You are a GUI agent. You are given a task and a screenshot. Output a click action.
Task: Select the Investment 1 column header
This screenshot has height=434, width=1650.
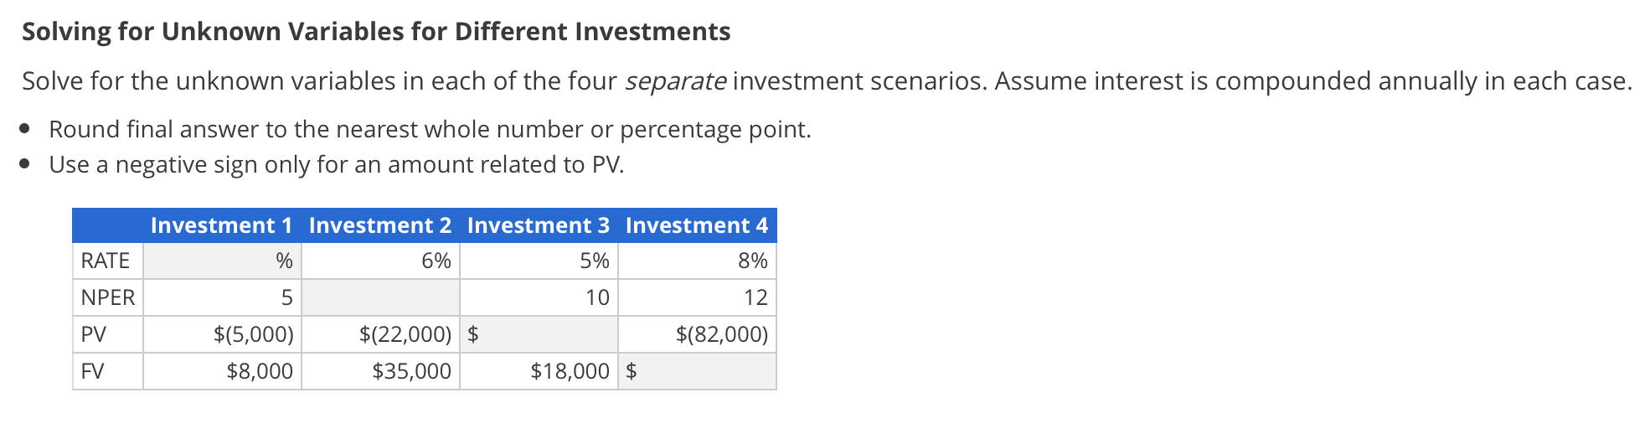pyautogui.click(x=221, y=225)
